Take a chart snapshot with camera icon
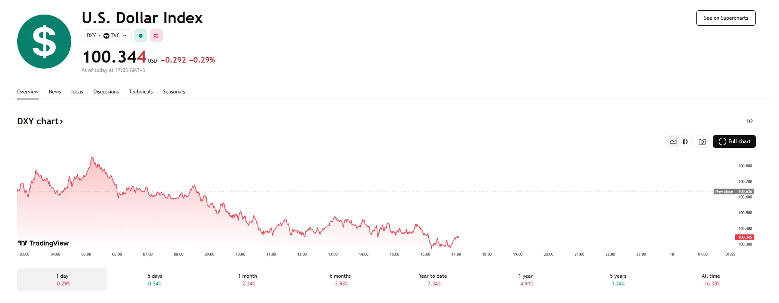This screenshot has height=303, width=779. pyautogui.click(x=702, y=141)
